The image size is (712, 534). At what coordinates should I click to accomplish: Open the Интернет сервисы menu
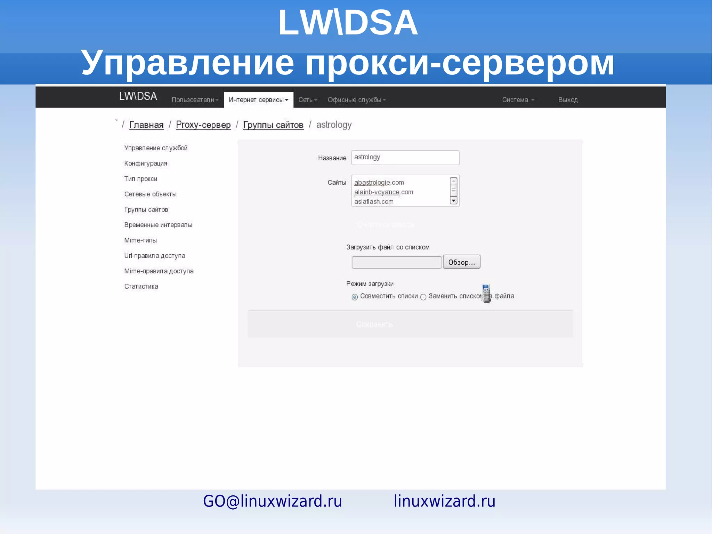pos(259,100)
